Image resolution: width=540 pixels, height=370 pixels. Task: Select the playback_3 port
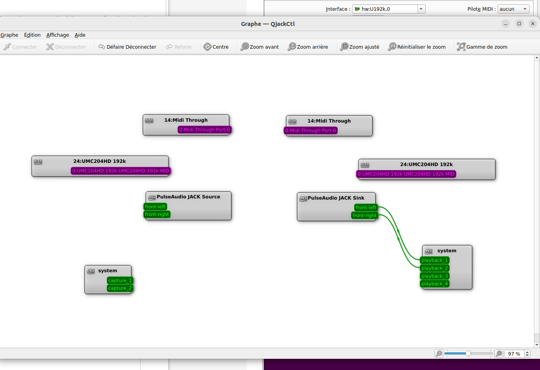pos(434,276)
